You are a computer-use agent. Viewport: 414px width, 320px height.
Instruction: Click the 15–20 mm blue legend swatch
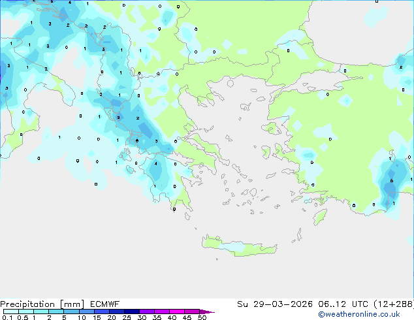(x=101, y=312)
